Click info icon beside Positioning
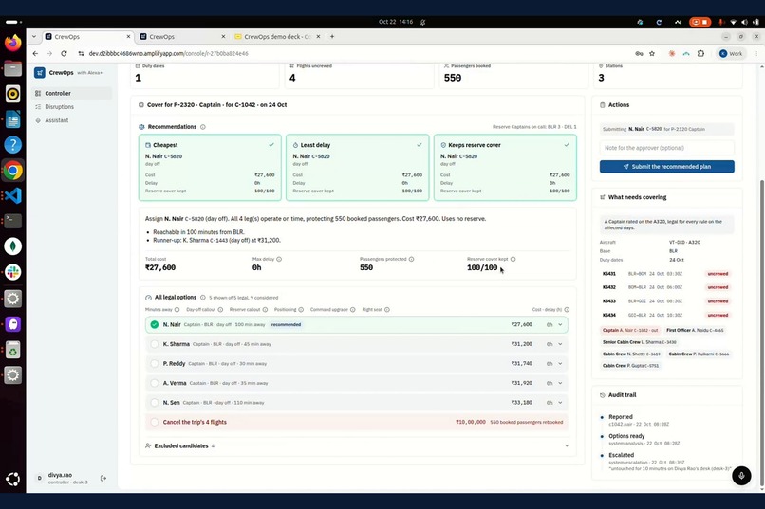765x509 pixels. coord(301,310)
